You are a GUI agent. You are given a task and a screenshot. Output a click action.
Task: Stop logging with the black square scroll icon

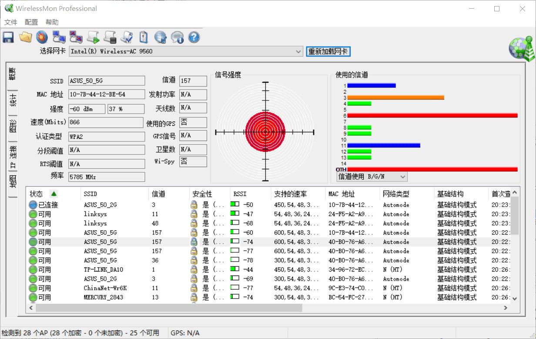[110, 37]
